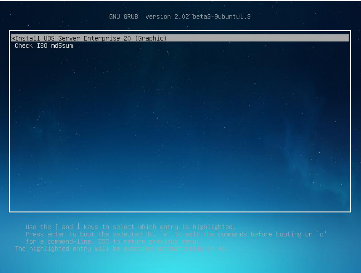Select 'Install UOS Server Enterprise 20 (Graphic)' entry
The image size is (361, 273).
pyautogui.click(x=180, y=38)
